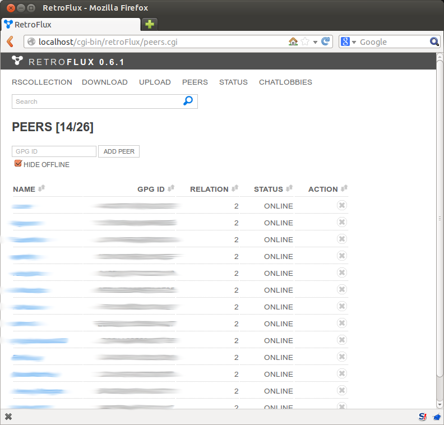Go to the DOWNLOAD section
The width and height of the screenshot is (444, 425).
pos(105,82)
